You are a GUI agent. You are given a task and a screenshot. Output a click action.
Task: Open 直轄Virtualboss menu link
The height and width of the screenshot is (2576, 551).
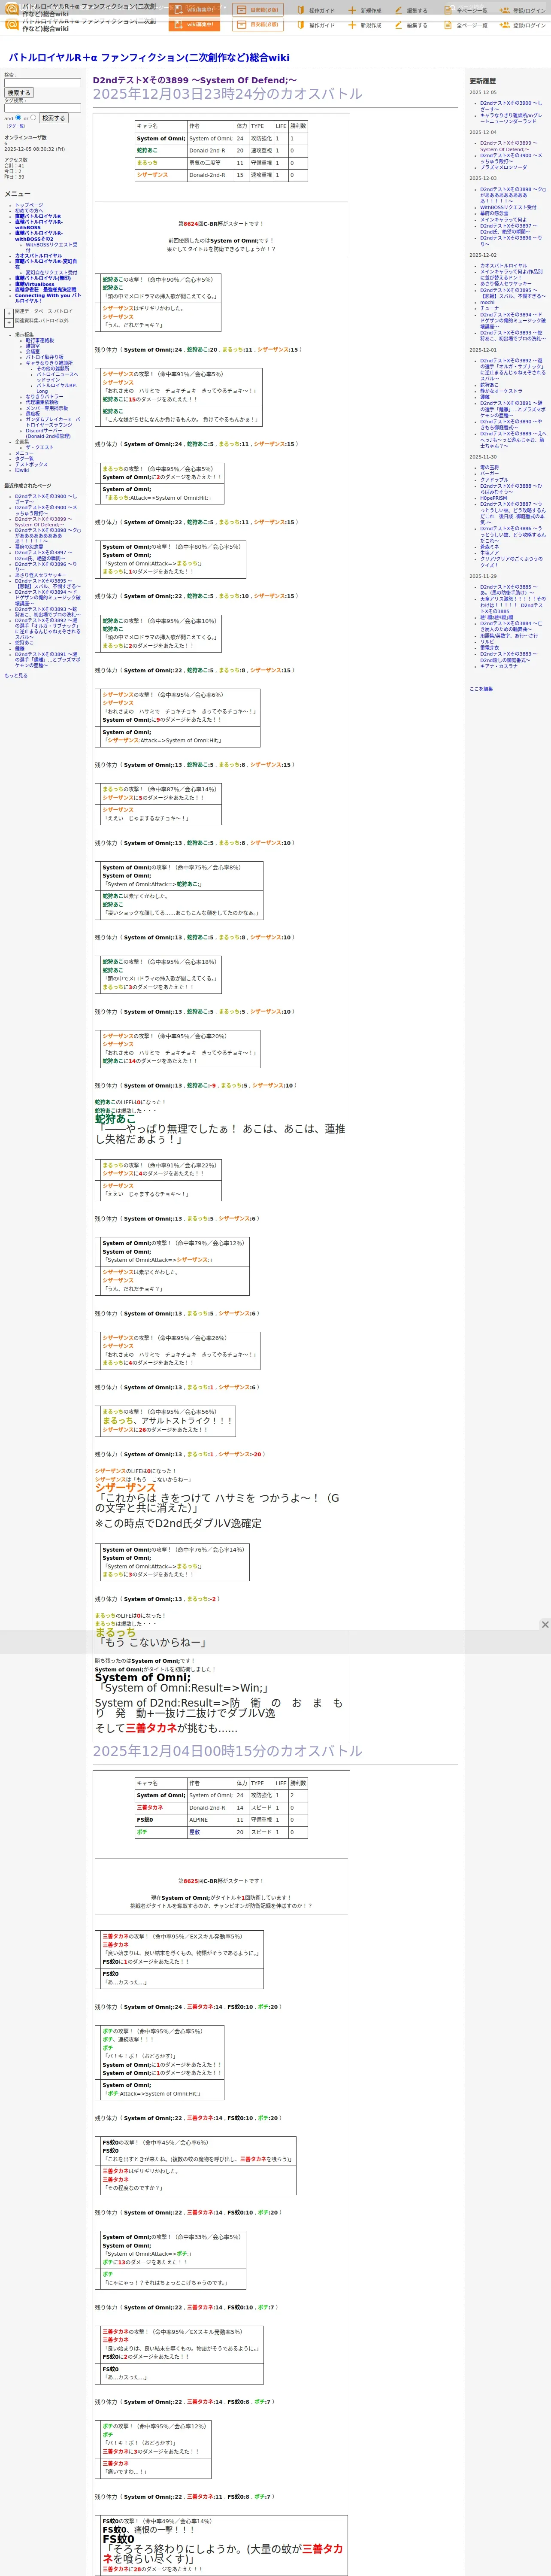pos(35,285)
